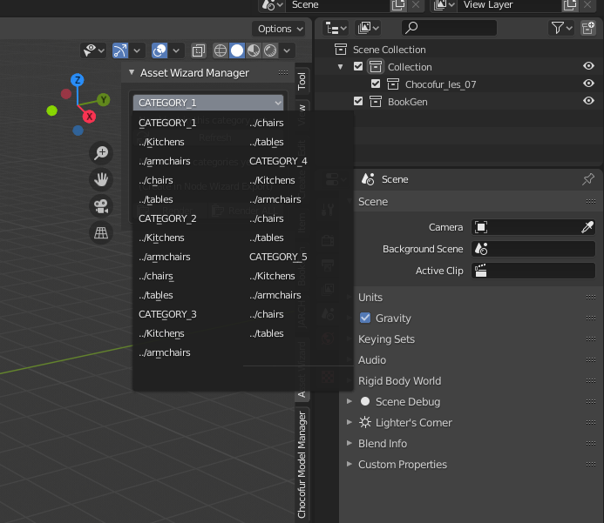
Task: Select solid shading mode
Action: coord(237,50)
